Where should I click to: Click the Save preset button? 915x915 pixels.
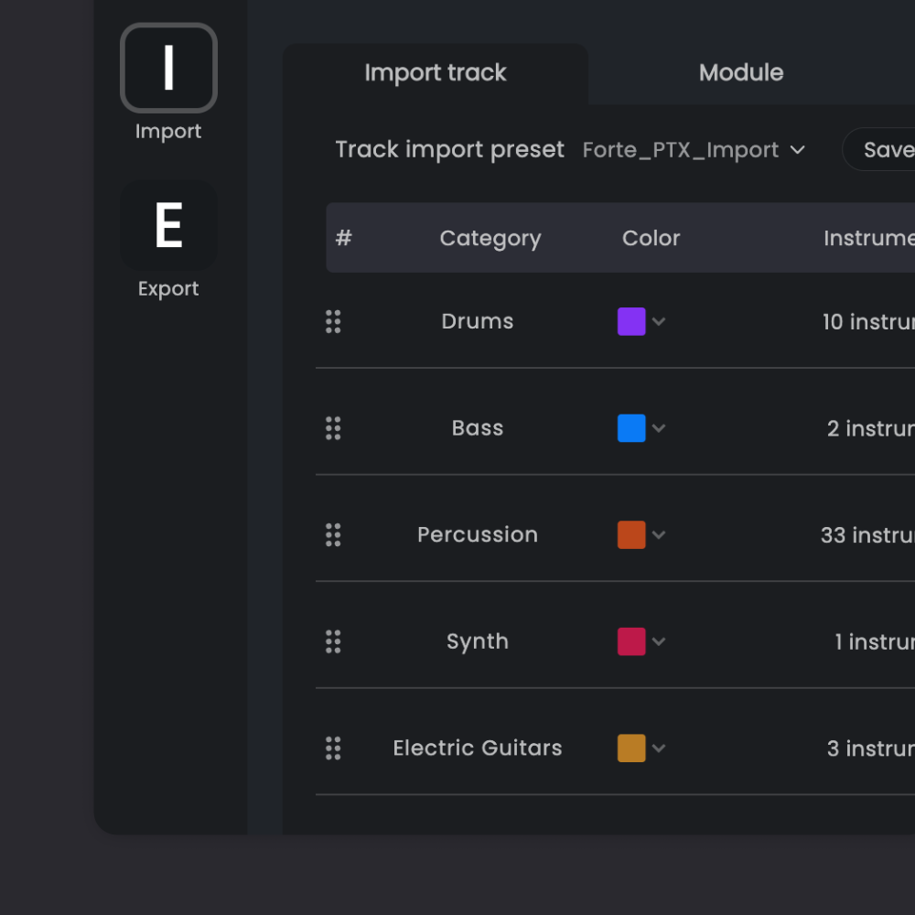click(889, 149)
